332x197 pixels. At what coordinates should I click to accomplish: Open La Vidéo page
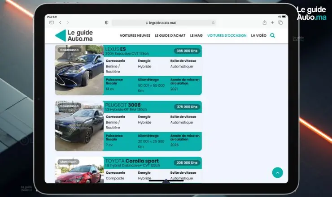[258, 35]
